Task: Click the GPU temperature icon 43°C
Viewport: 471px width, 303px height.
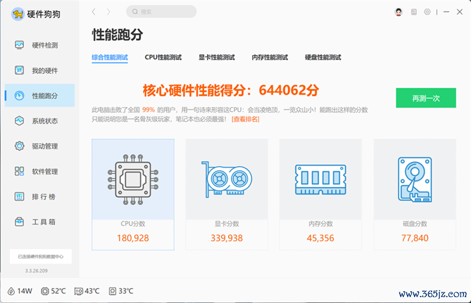Action: 78,291
